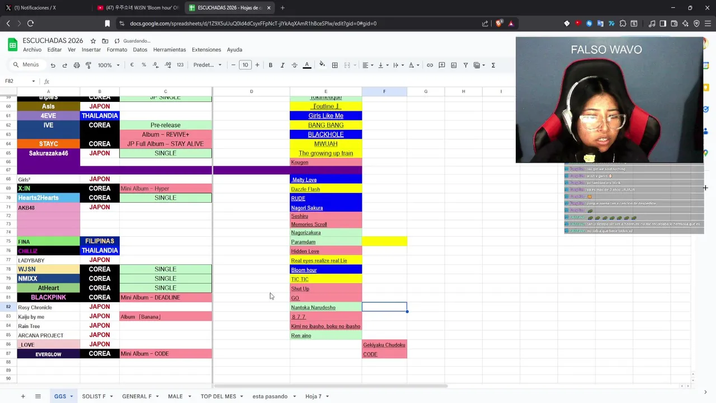Viewport: 716px width, 403px height.
Task: Undo the last action in Sheets toolbar
Action: 53,65
